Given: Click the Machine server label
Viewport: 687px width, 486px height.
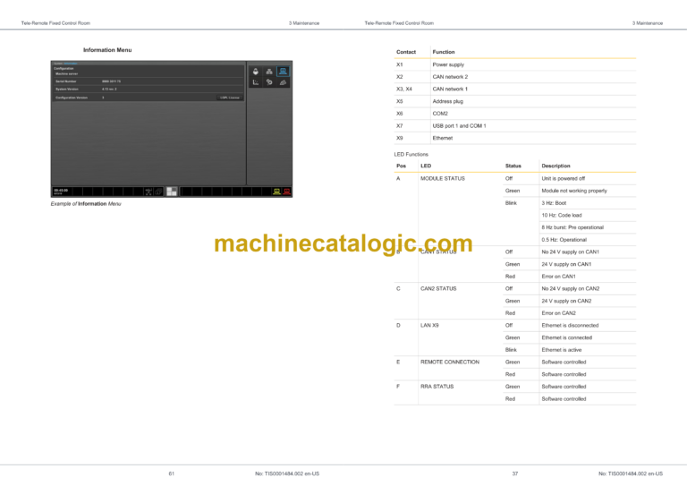Looking at the screenshot, I should click(66, 73).
